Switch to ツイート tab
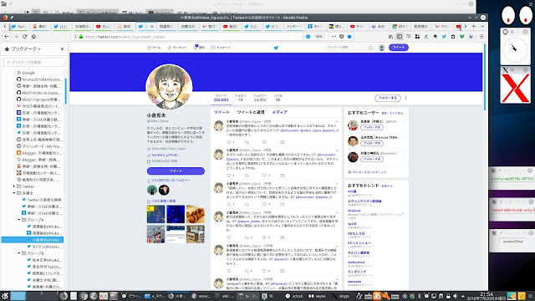Screen dimensions: 535x301 pos(222,112)
